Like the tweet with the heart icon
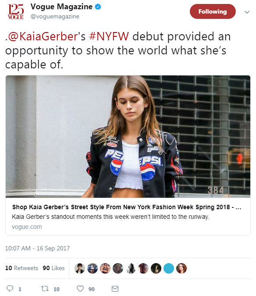The height and width of the screenshot is (296, 256). tap(80, 289)
